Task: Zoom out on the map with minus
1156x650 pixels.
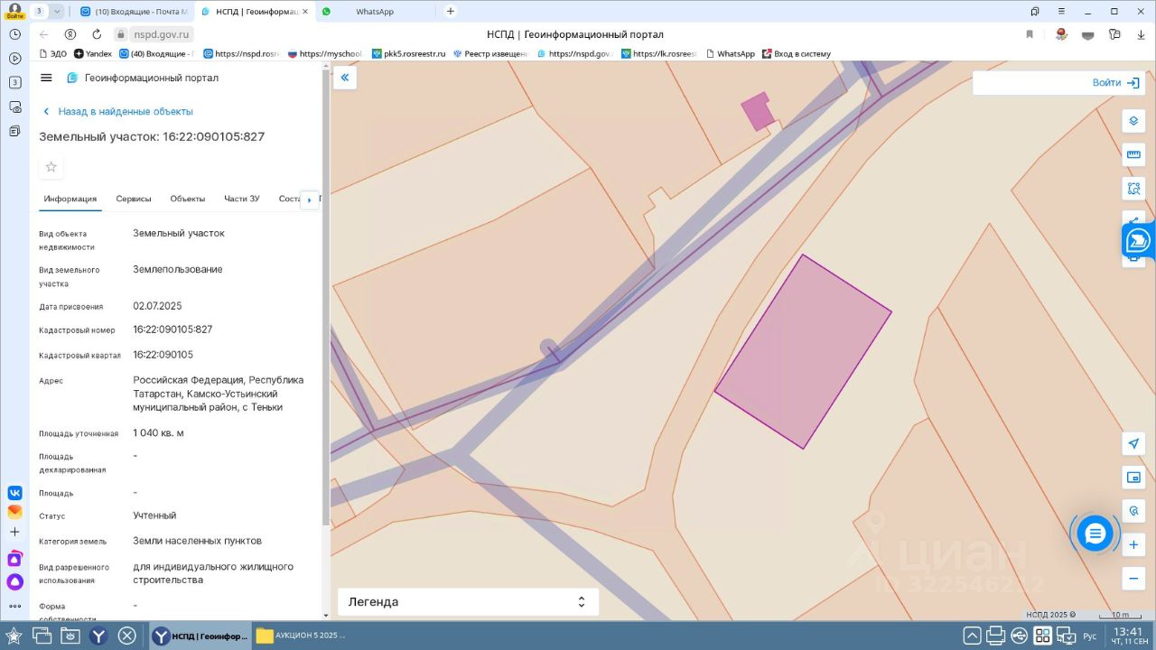Action: click(1133, 579)
